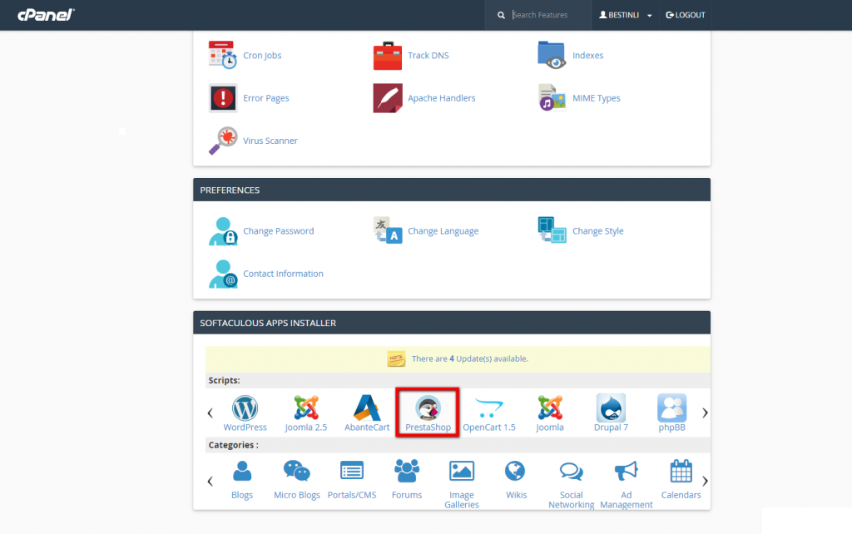Image resolution: width=852 pixels, height=534 pixels.
Task: Open the Contact Information icon
Action: (x=223, y=274)
